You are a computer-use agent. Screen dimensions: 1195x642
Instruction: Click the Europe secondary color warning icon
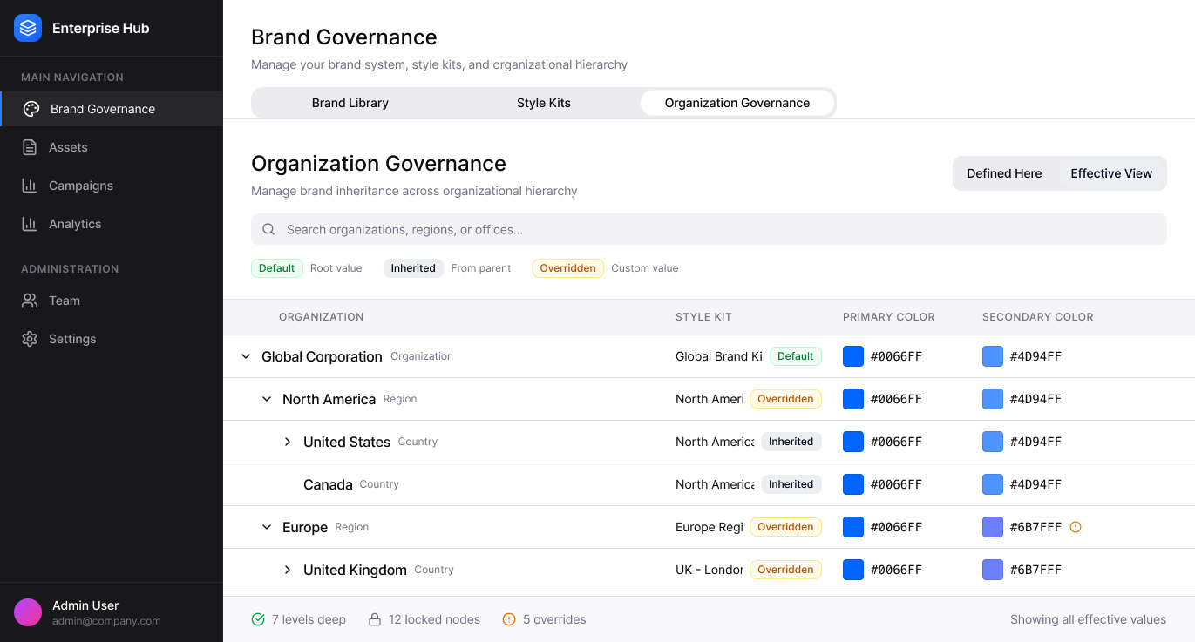click(x=1076, y=527)
